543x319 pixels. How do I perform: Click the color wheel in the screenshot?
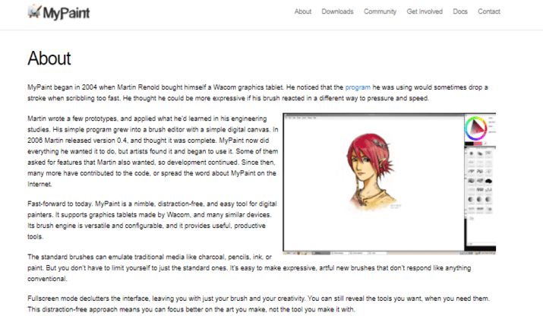tap(476, 128)
